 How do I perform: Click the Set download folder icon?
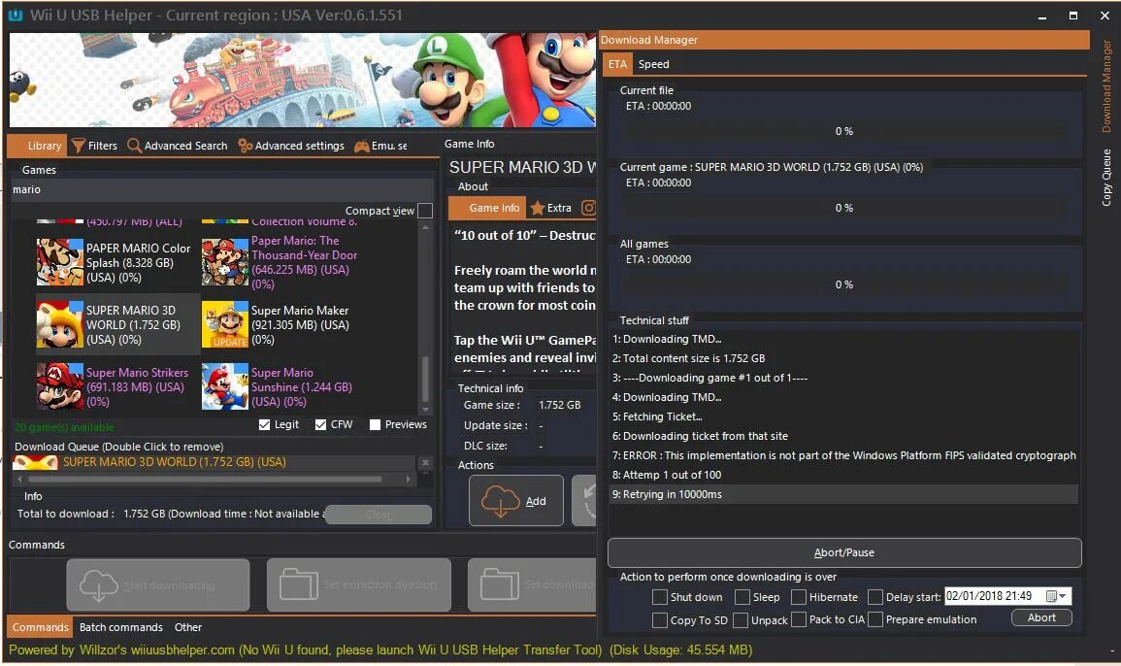tap(499, 583)
